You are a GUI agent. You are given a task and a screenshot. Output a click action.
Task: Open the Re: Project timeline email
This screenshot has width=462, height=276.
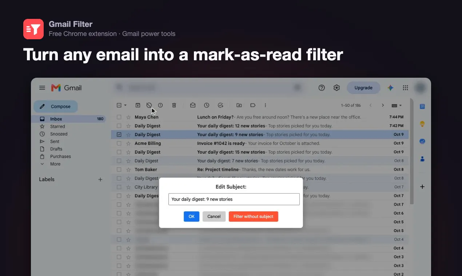pyautogui.click(x=260, y=170)
